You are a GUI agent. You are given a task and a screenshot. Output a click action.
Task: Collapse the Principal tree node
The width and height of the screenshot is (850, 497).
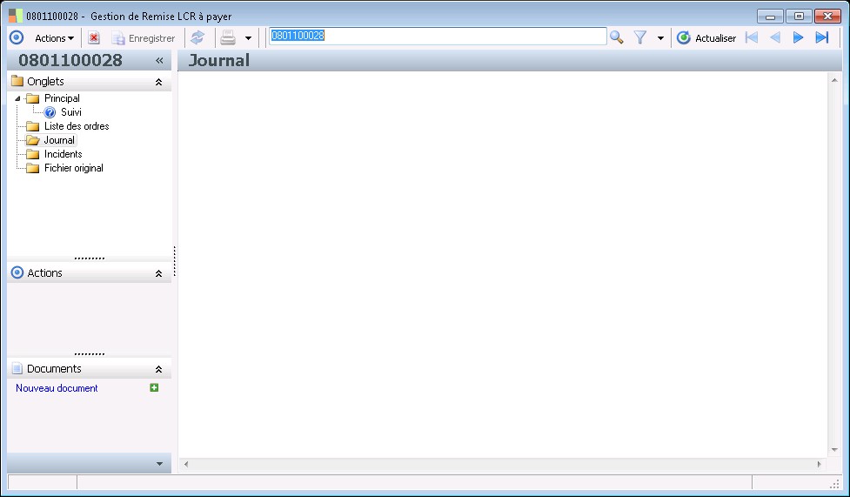click(17, 98)
